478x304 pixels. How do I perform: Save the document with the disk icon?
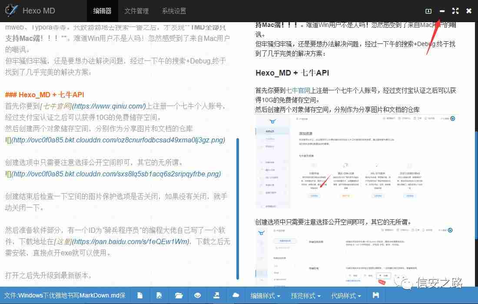click(375, 295)
